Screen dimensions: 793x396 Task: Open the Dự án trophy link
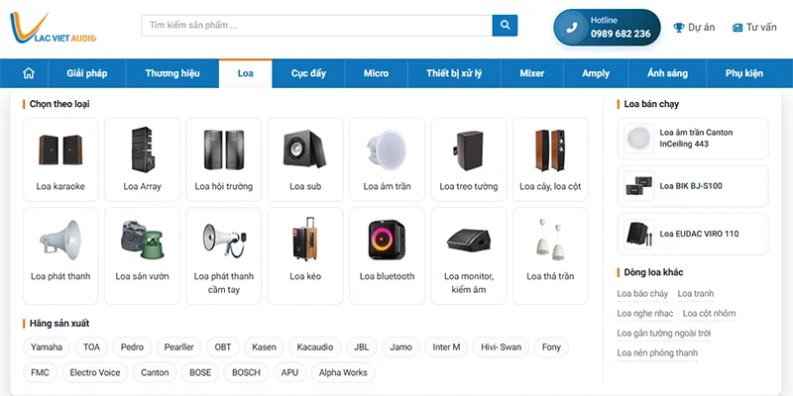(694, 28)
